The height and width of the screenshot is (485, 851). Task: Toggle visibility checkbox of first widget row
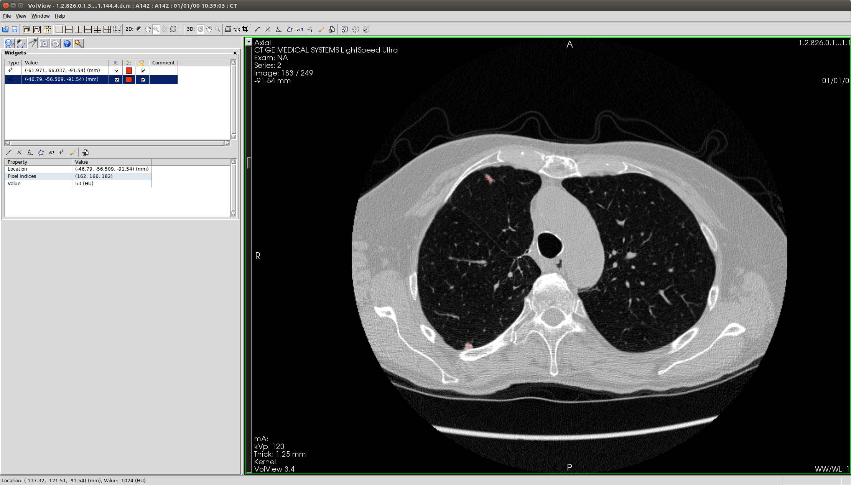pos(117,71)
